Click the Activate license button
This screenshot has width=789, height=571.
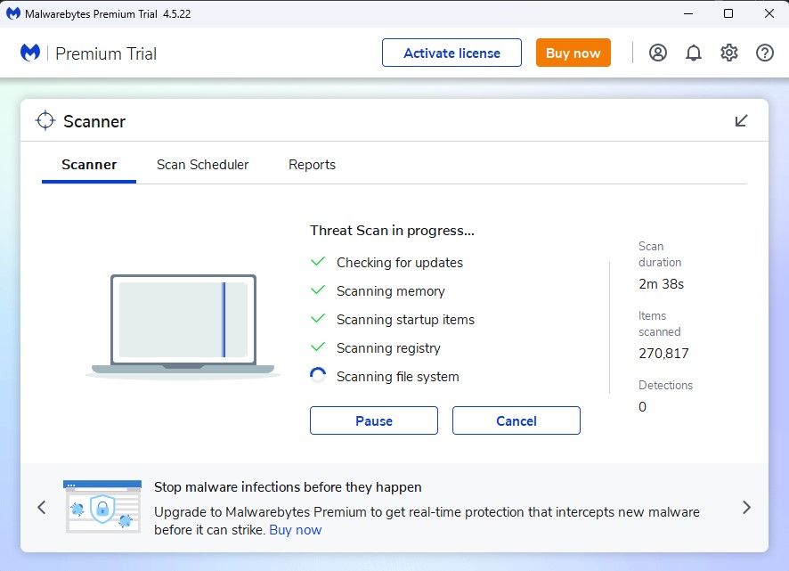[x=451, y=53]
